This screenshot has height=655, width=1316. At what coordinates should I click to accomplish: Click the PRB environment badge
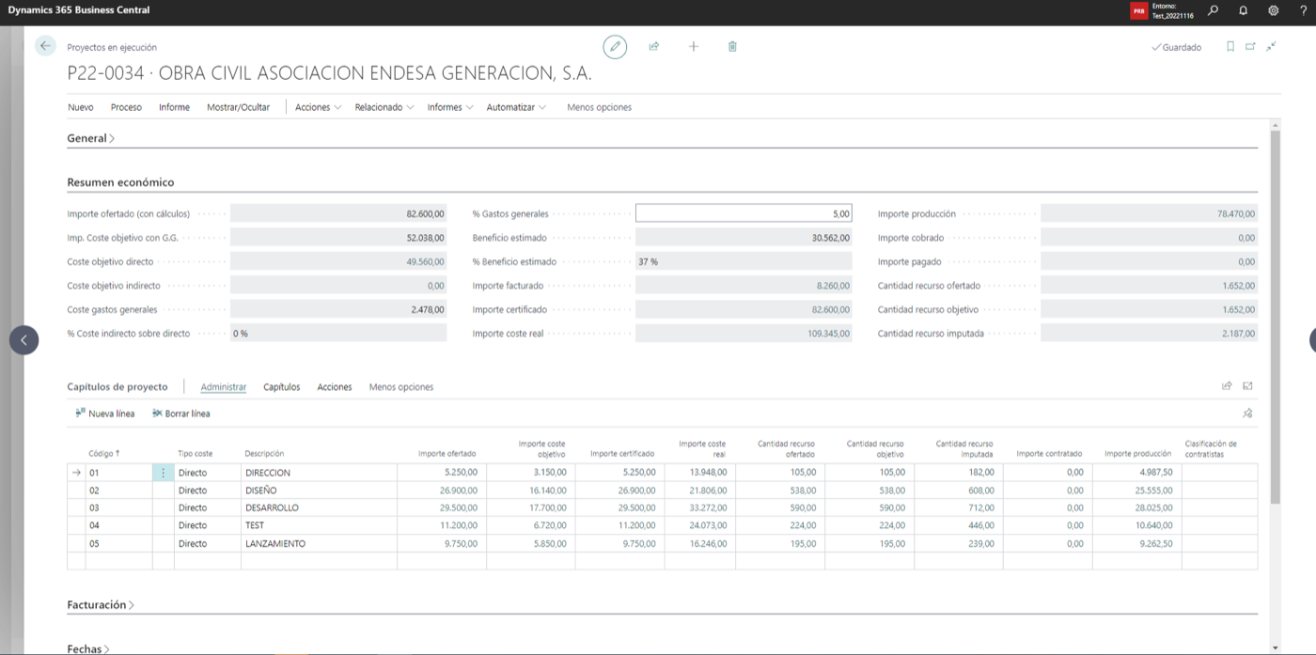click(x=1139, y=11)
